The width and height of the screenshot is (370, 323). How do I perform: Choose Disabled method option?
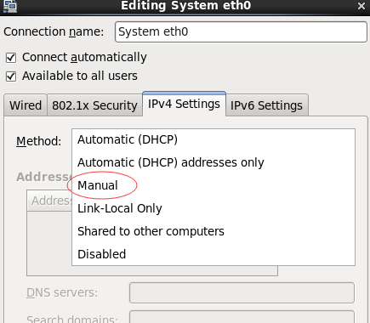(213, 254)
